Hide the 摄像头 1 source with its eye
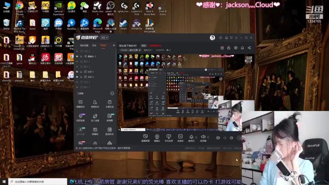Viewport: 329px width, 185px height. click(x=77, y=56)
